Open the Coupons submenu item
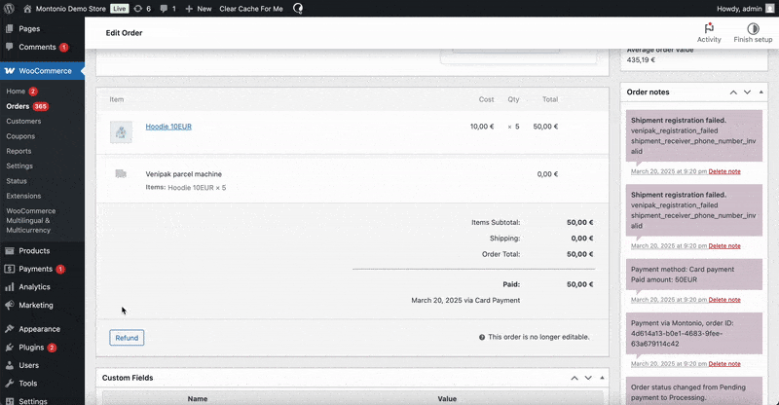The height and width of the screenshot is (405, 779). pos(20,136)
